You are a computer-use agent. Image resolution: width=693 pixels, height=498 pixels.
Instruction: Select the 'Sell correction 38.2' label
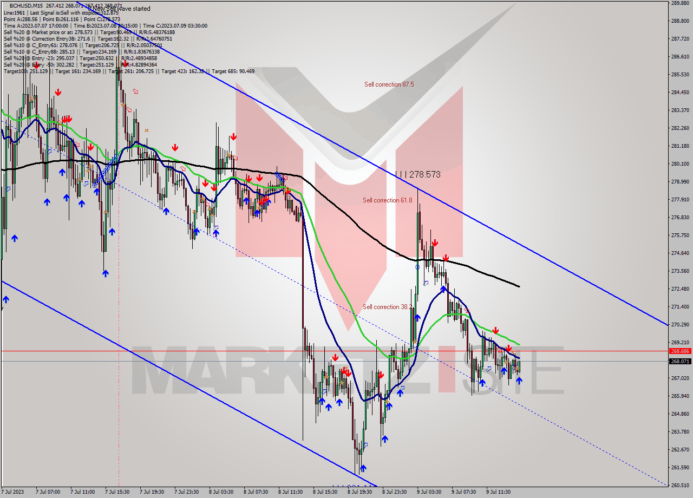388,307
